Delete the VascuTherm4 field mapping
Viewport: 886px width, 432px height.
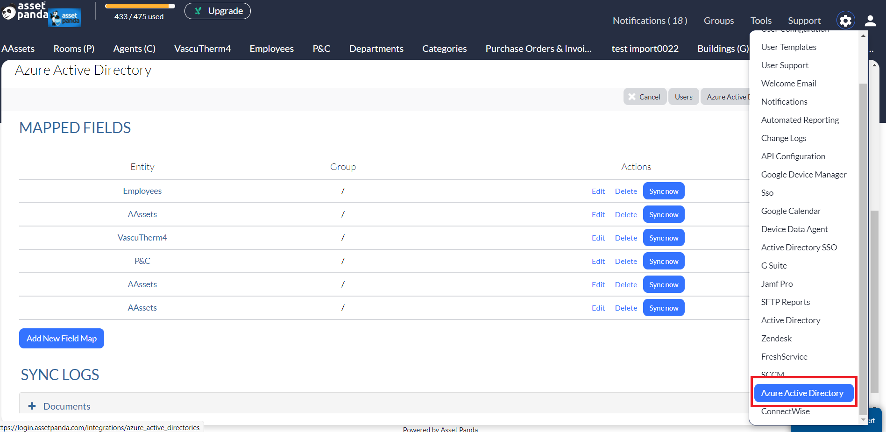626,238
